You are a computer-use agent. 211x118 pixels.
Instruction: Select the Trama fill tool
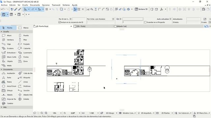8,82
